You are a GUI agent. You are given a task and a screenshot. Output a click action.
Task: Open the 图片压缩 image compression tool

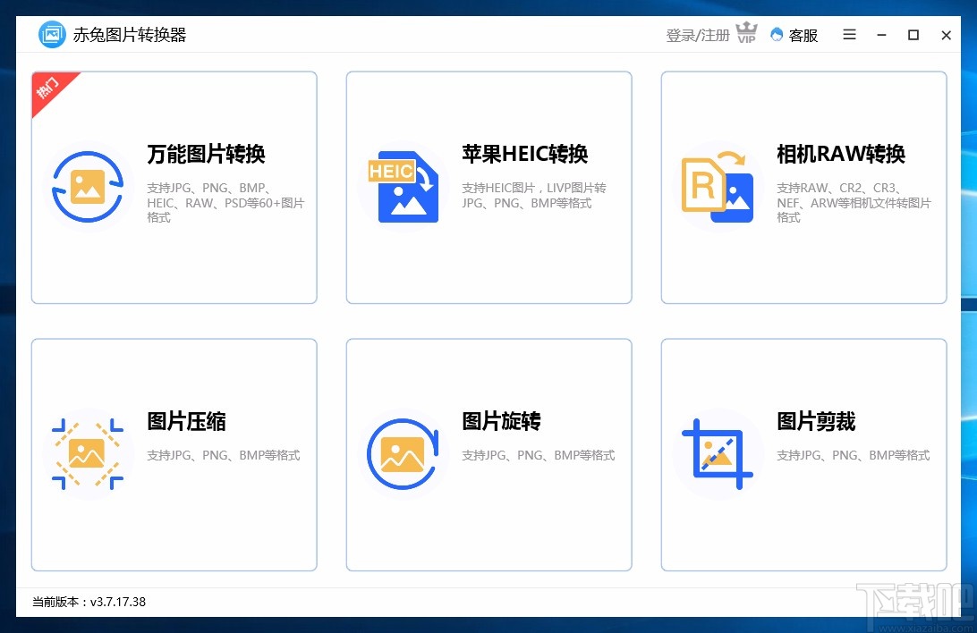(174, 454)
